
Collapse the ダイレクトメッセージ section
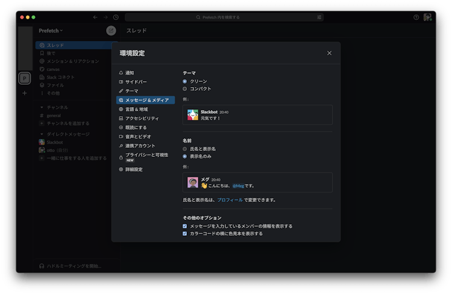[x=42, y=134]
